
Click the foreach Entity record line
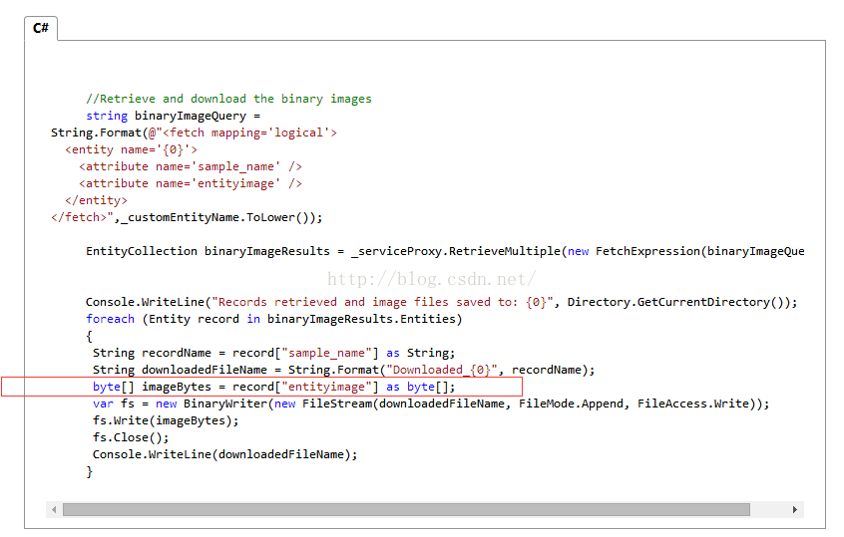(274, 319)
